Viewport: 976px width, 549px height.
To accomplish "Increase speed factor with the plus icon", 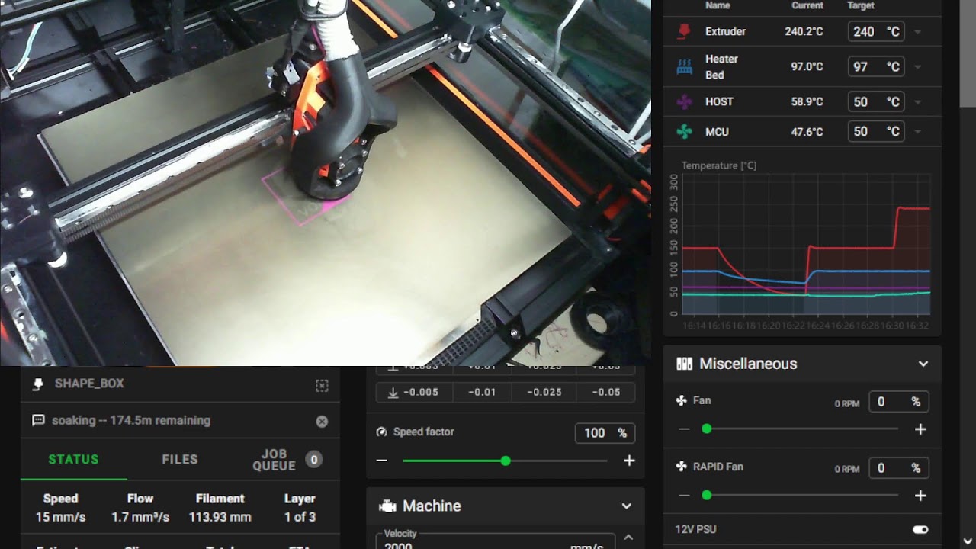I will [629, 461].
